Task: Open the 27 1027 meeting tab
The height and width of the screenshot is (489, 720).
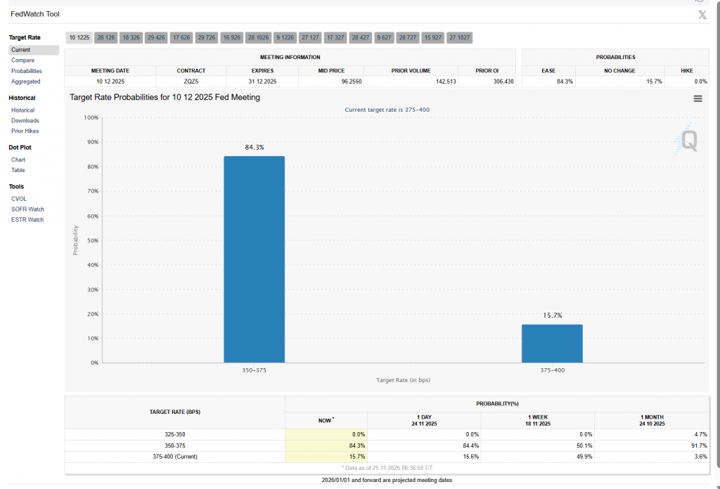Action: pos(459,37)
